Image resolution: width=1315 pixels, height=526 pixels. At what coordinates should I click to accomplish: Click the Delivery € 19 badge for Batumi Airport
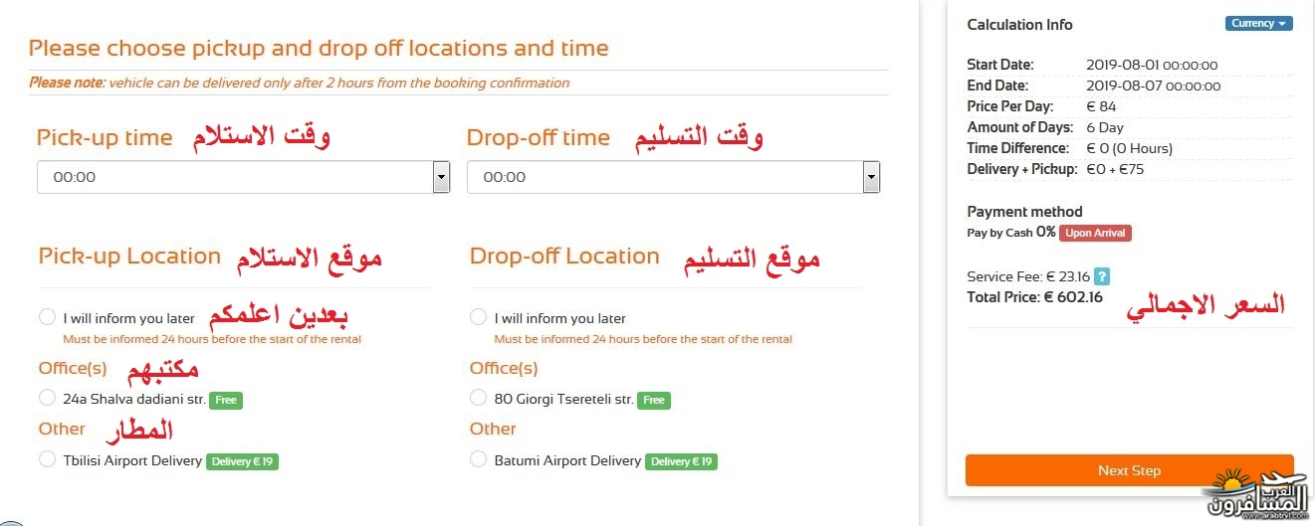coord(681,461)
